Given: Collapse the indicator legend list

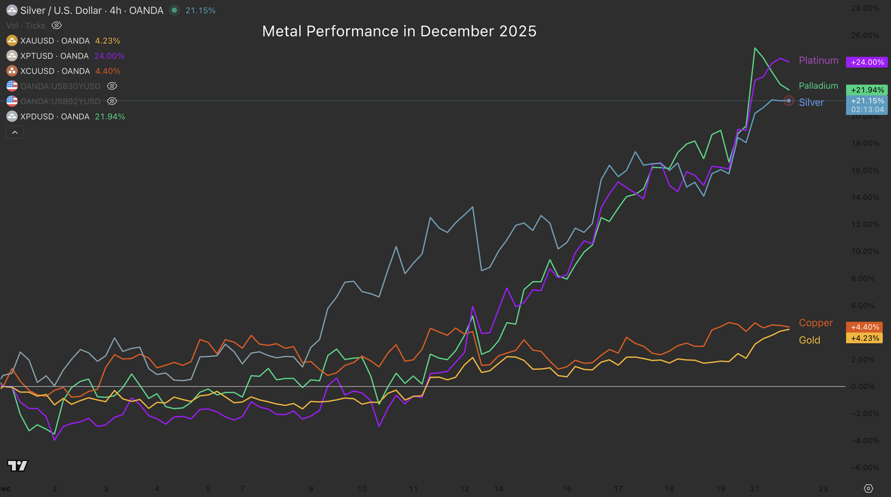Looking at the screenshot, I should 15,132.
